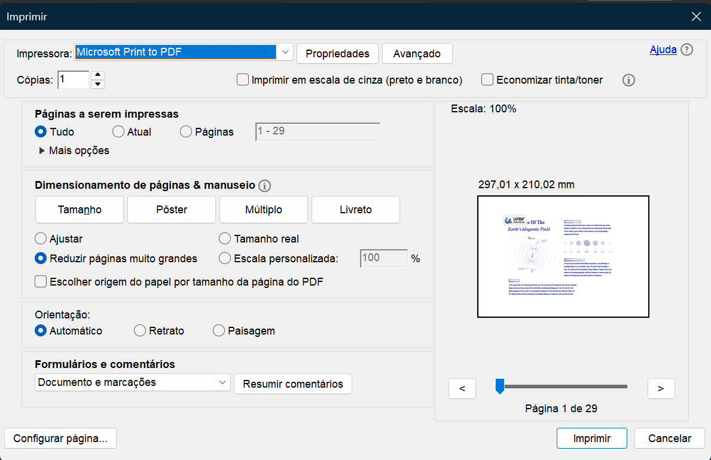The image size is (711, 460).
Task: Click the Ajuda link
Action: coord(663,50)
